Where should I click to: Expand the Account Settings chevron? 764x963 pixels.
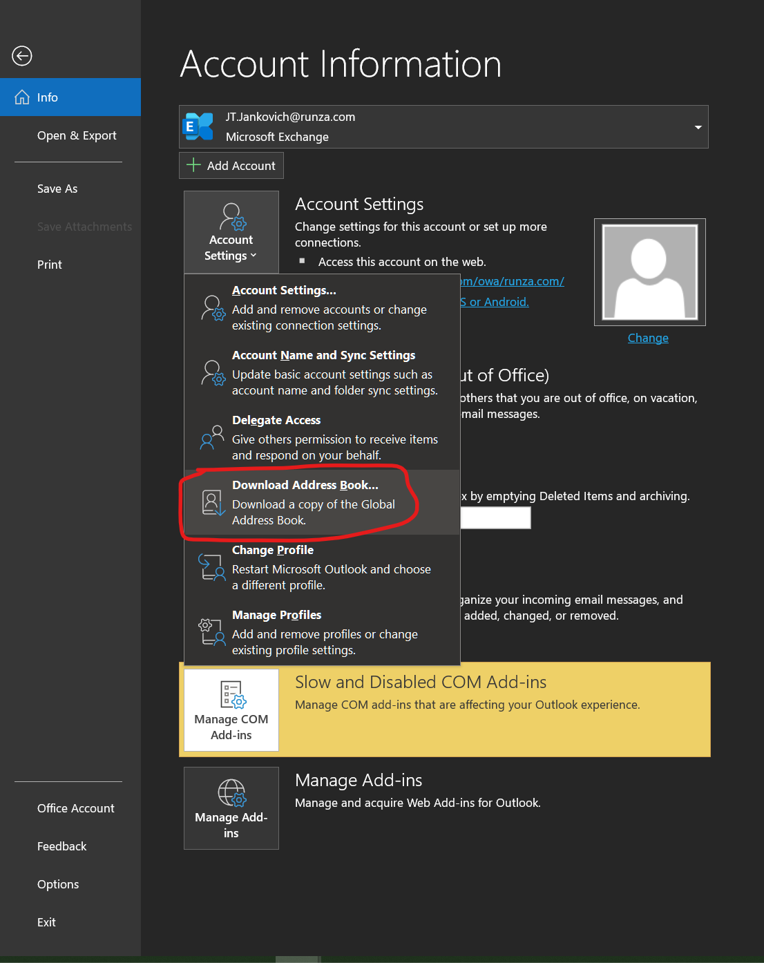click(x=254, y=256)
